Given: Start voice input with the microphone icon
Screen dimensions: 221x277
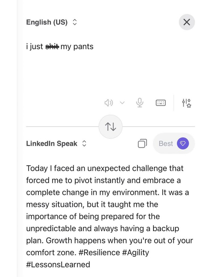Looking at the screenshot, I should (140, 103).
